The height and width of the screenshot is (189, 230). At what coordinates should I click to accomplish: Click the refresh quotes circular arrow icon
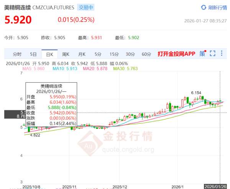[204, 7]
